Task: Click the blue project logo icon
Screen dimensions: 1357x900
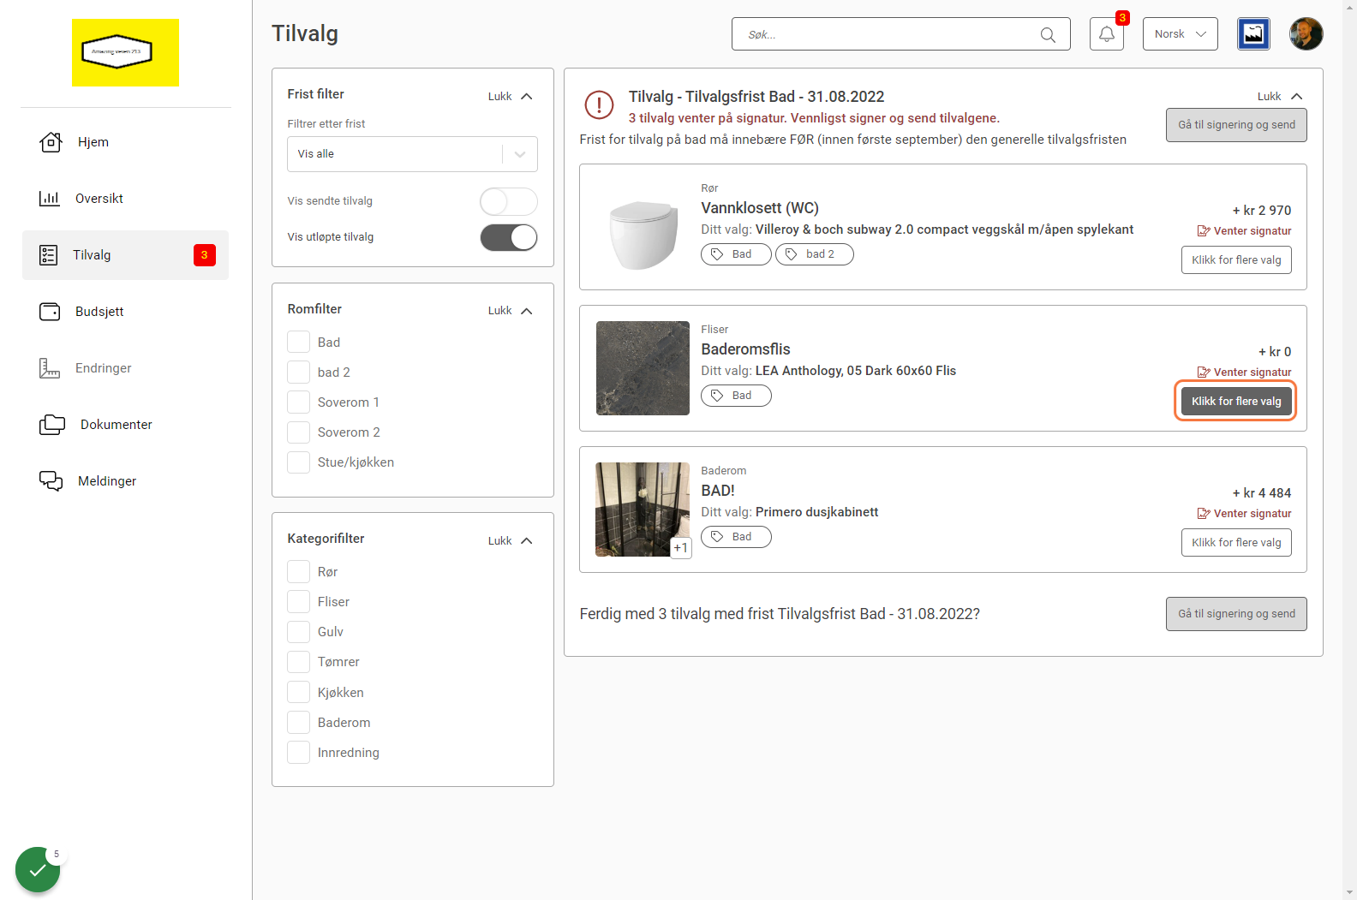Action: click(1253, 34)
